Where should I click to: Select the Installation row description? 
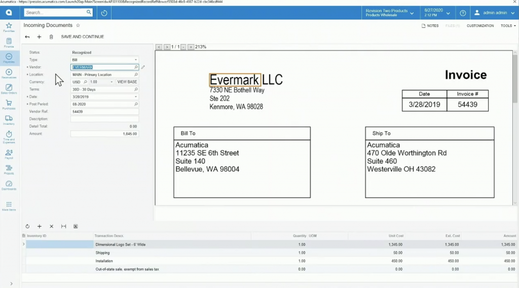tap(104, 261)
